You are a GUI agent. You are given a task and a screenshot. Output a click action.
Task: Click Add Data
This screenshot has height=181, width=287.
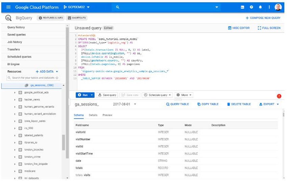47,72
